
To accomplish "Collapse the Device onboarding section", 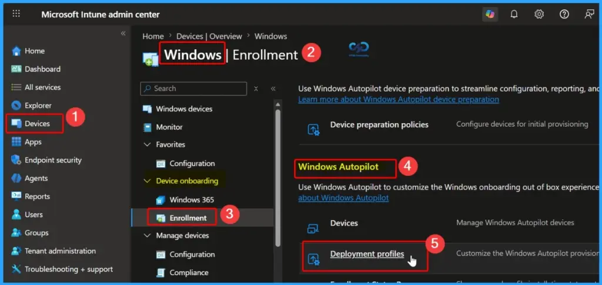I will coord(147,181).
